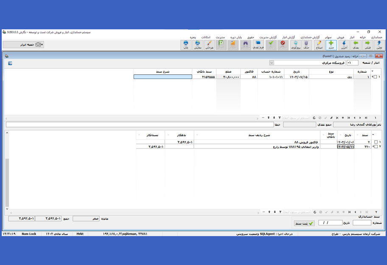Open the حسابداری menu
Image resolution: width=387 pixels, height=265 pixels.
[x=377, y=37]
